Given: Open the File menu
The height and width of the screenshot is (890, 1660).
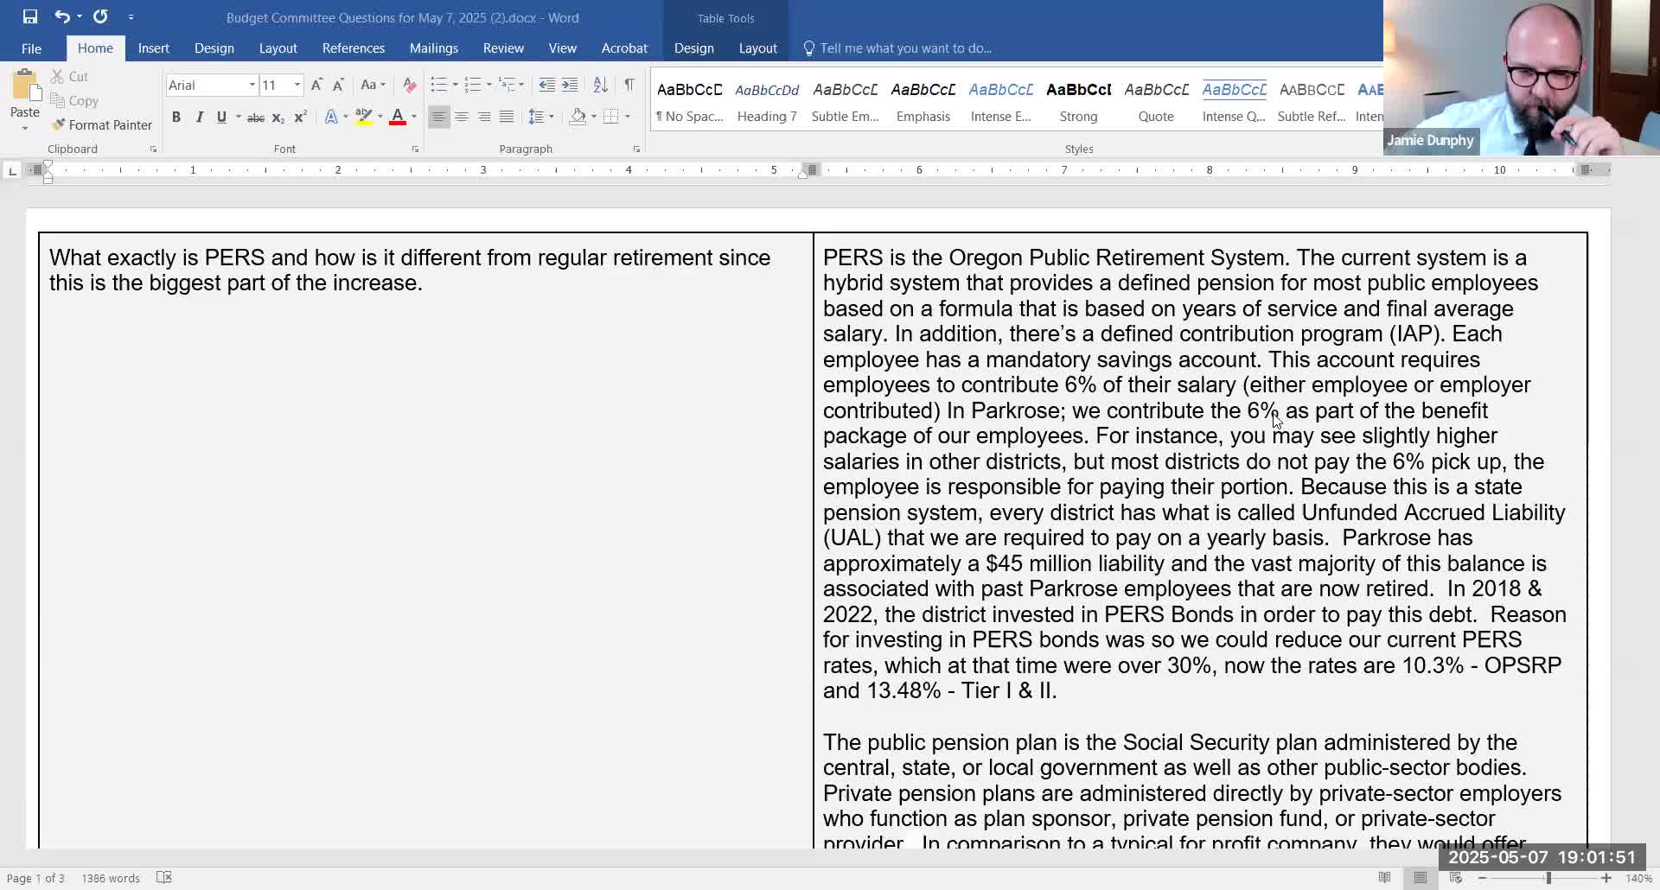Looking at the screenshot, I should (31, 48).
